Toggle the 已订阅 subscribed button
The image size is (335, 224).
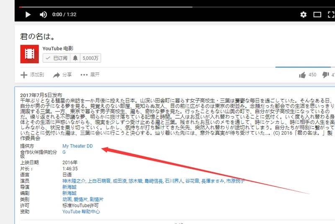click(57, 58)
